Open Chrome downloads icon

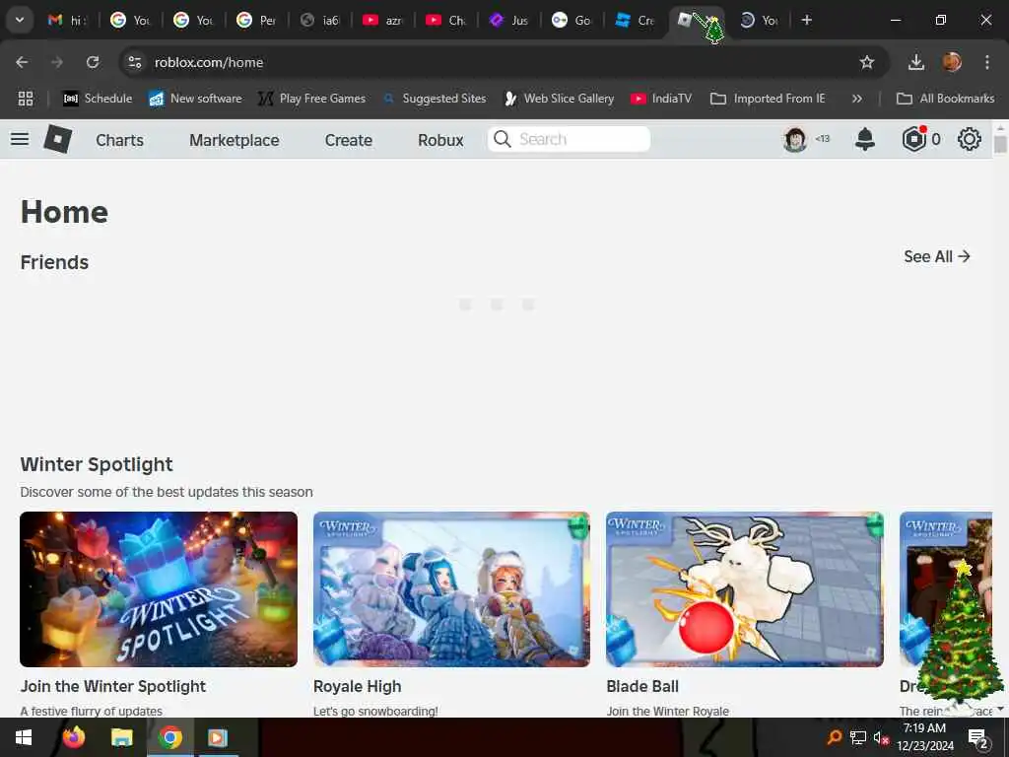pos(915,62)
